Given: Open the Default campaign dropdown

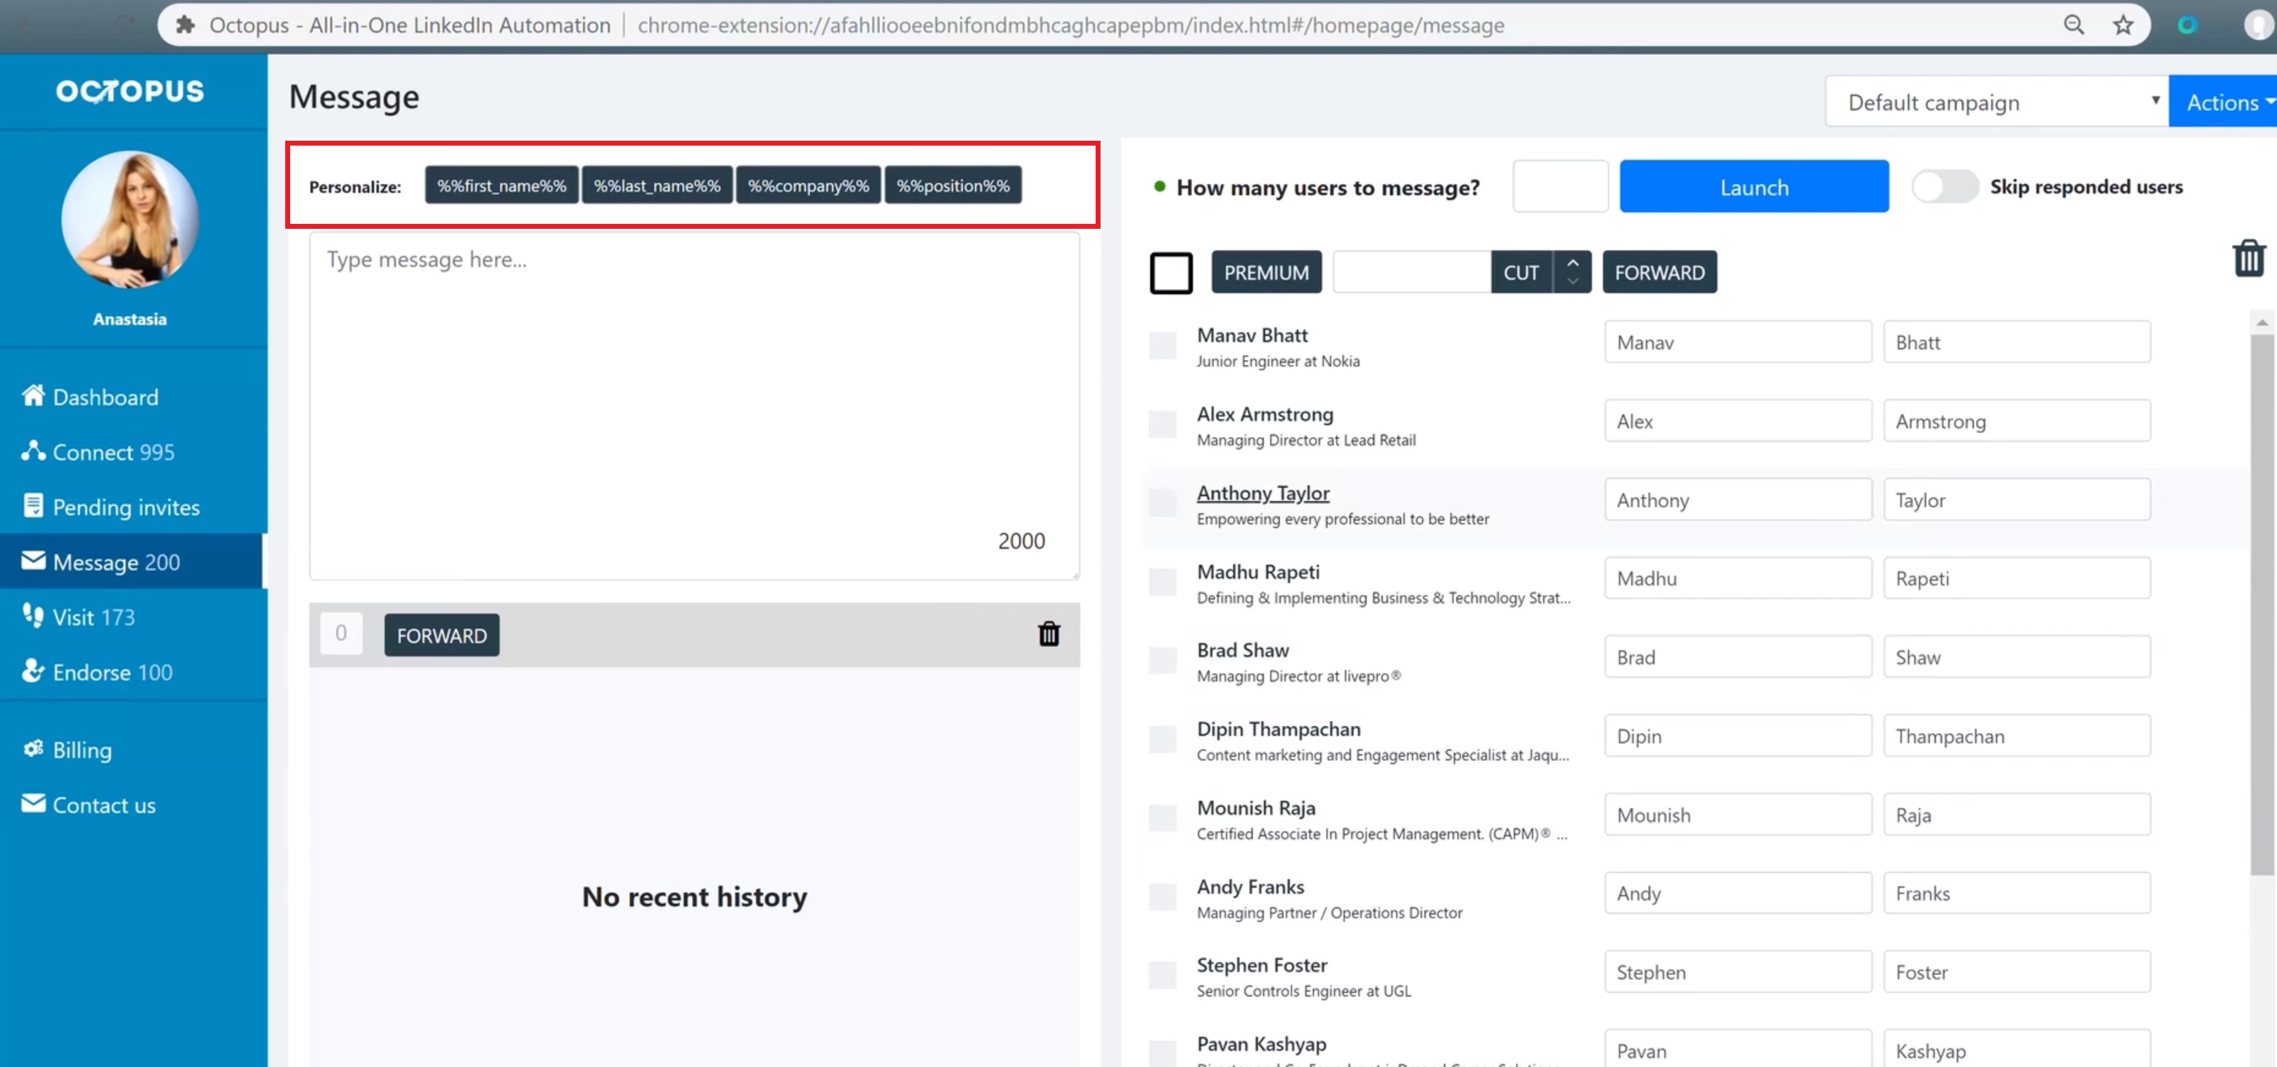Looking at the screenshot, I should click(x=1996, y=102).
